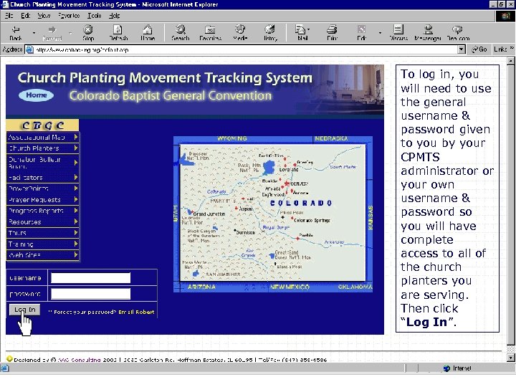Click the vertical scrollbar up arrow
Viewport: 516px width, 387px height.
click(x=510, y=60)
